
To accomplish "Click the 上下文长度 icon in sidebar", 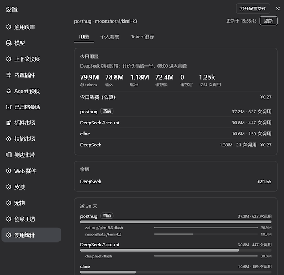I will (8, 59).
